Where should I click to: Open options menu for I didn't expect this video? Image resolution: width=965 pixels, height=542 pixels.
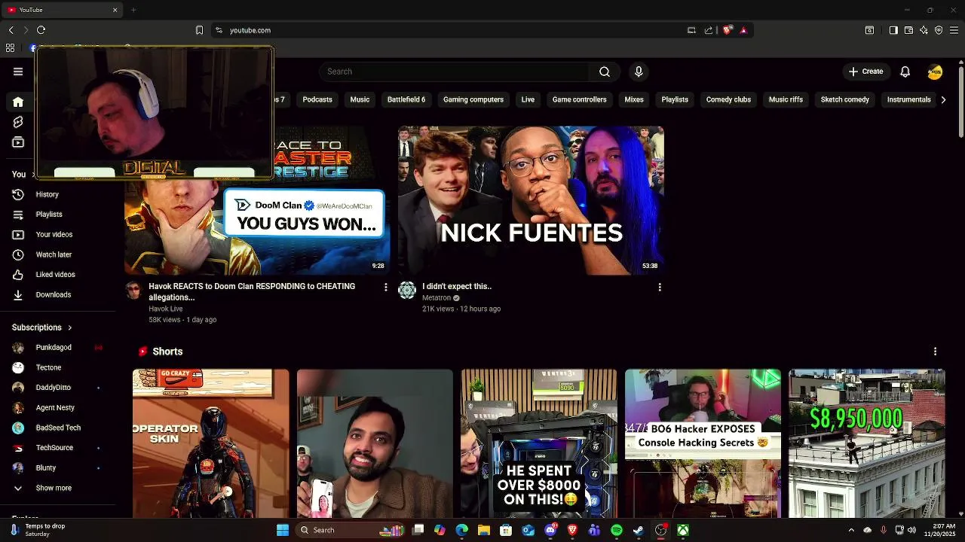point(660,287)
